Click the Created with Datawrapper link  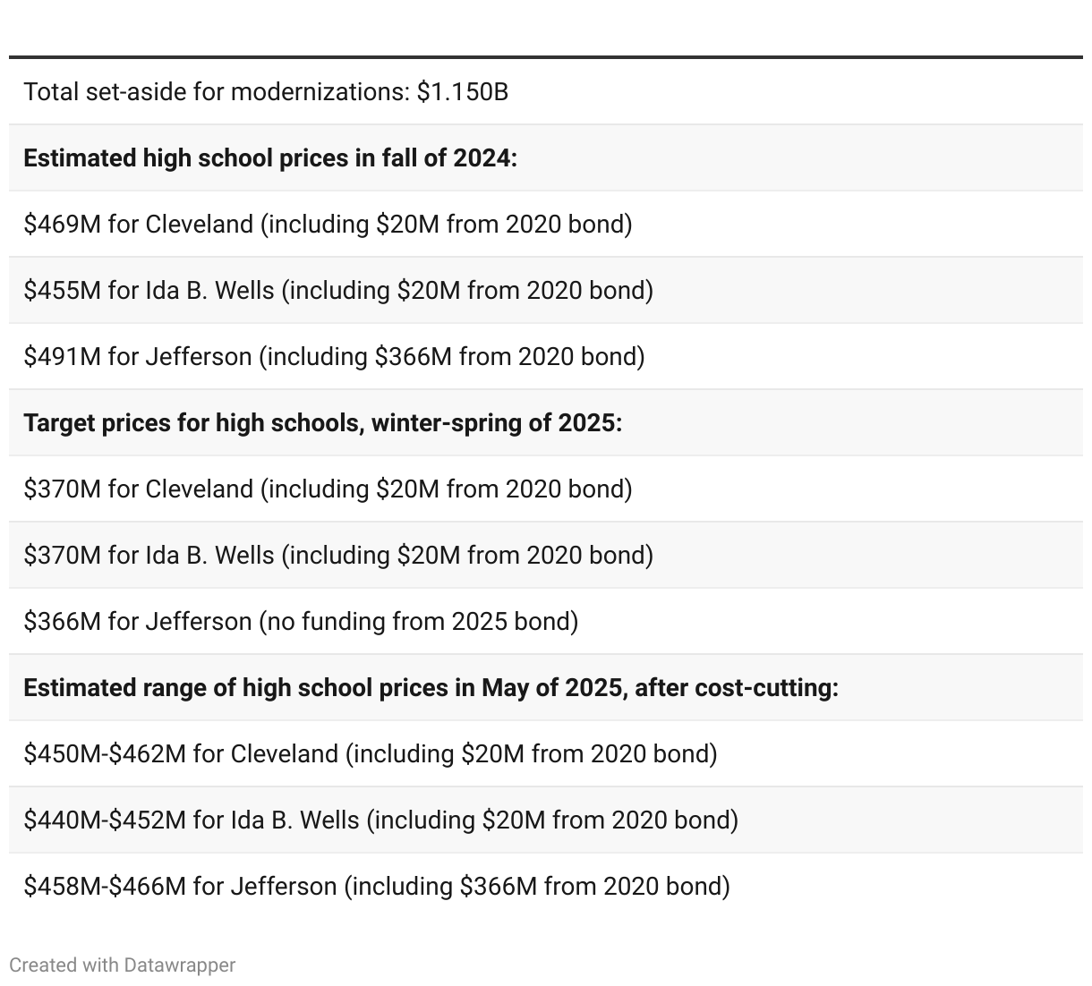122,965
